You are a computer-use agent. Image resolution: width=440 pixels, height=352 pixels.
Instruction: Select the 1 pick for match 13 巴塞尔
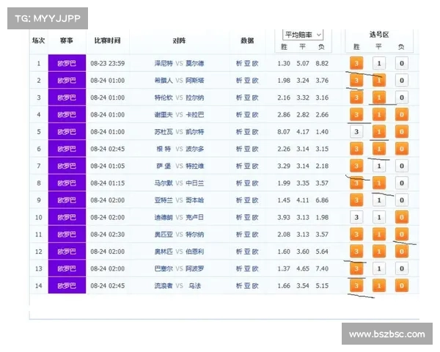(379, 269)
